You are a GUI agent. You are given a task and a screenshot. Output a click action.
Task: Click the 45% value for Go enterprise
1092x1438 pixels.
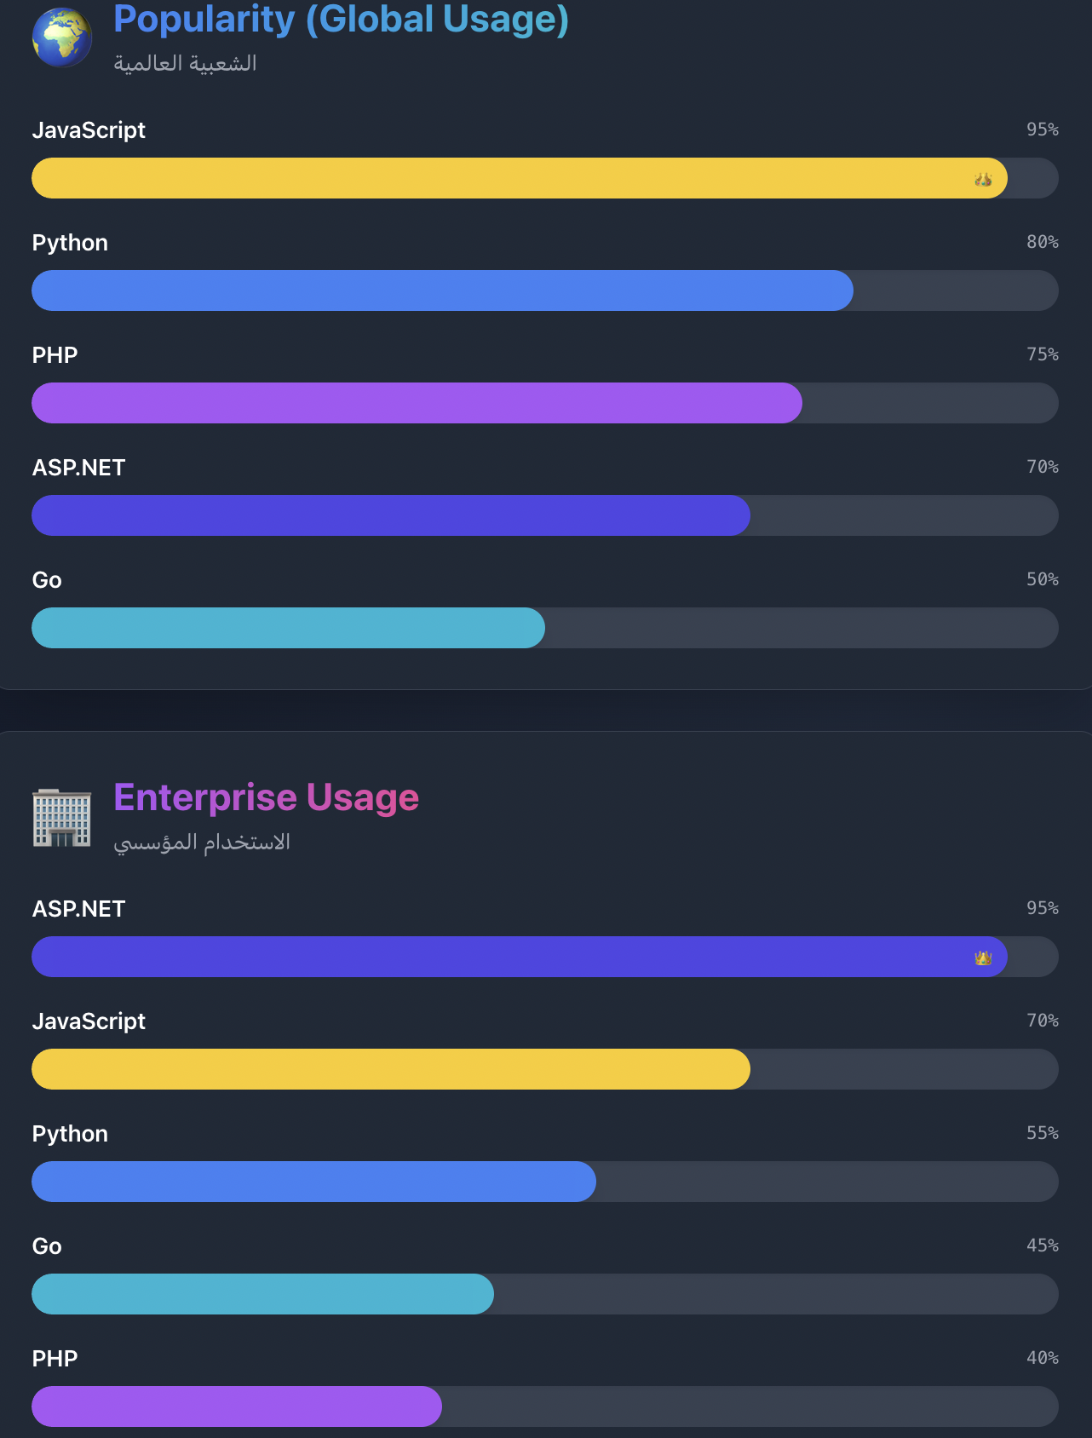[1042, 1245]
